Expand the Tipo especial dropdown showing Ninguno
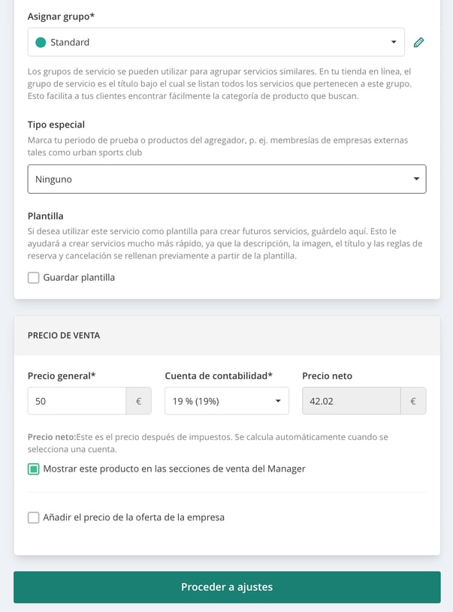Screen dimensions: 453x612 pyautogui.click(x=227, y=179)
